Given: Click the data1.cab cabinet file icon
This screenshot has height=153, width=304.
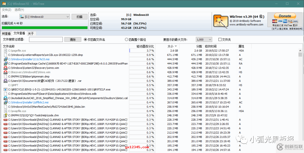Looking at the screenshot, I should (x=5, y=98).
